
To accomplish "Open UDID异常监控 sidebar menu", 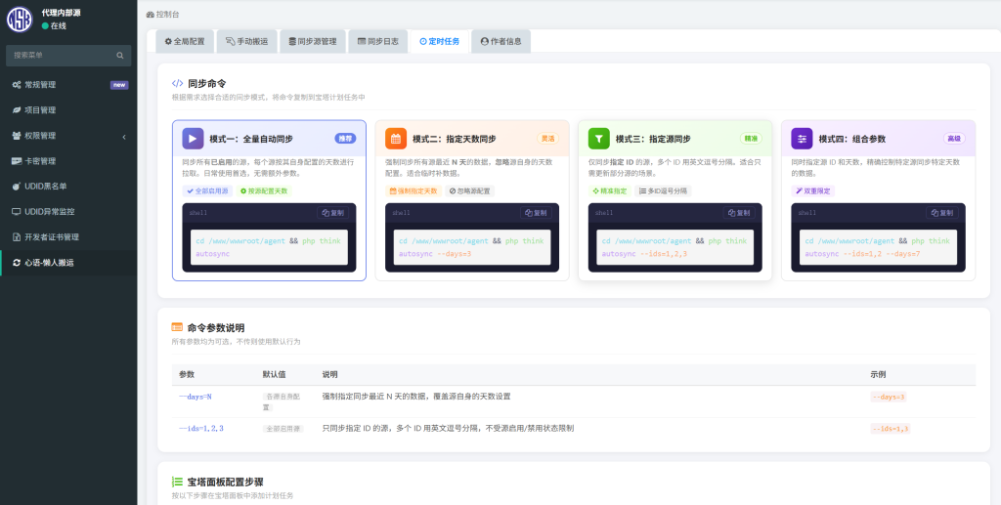I will (x=68, y=212).
